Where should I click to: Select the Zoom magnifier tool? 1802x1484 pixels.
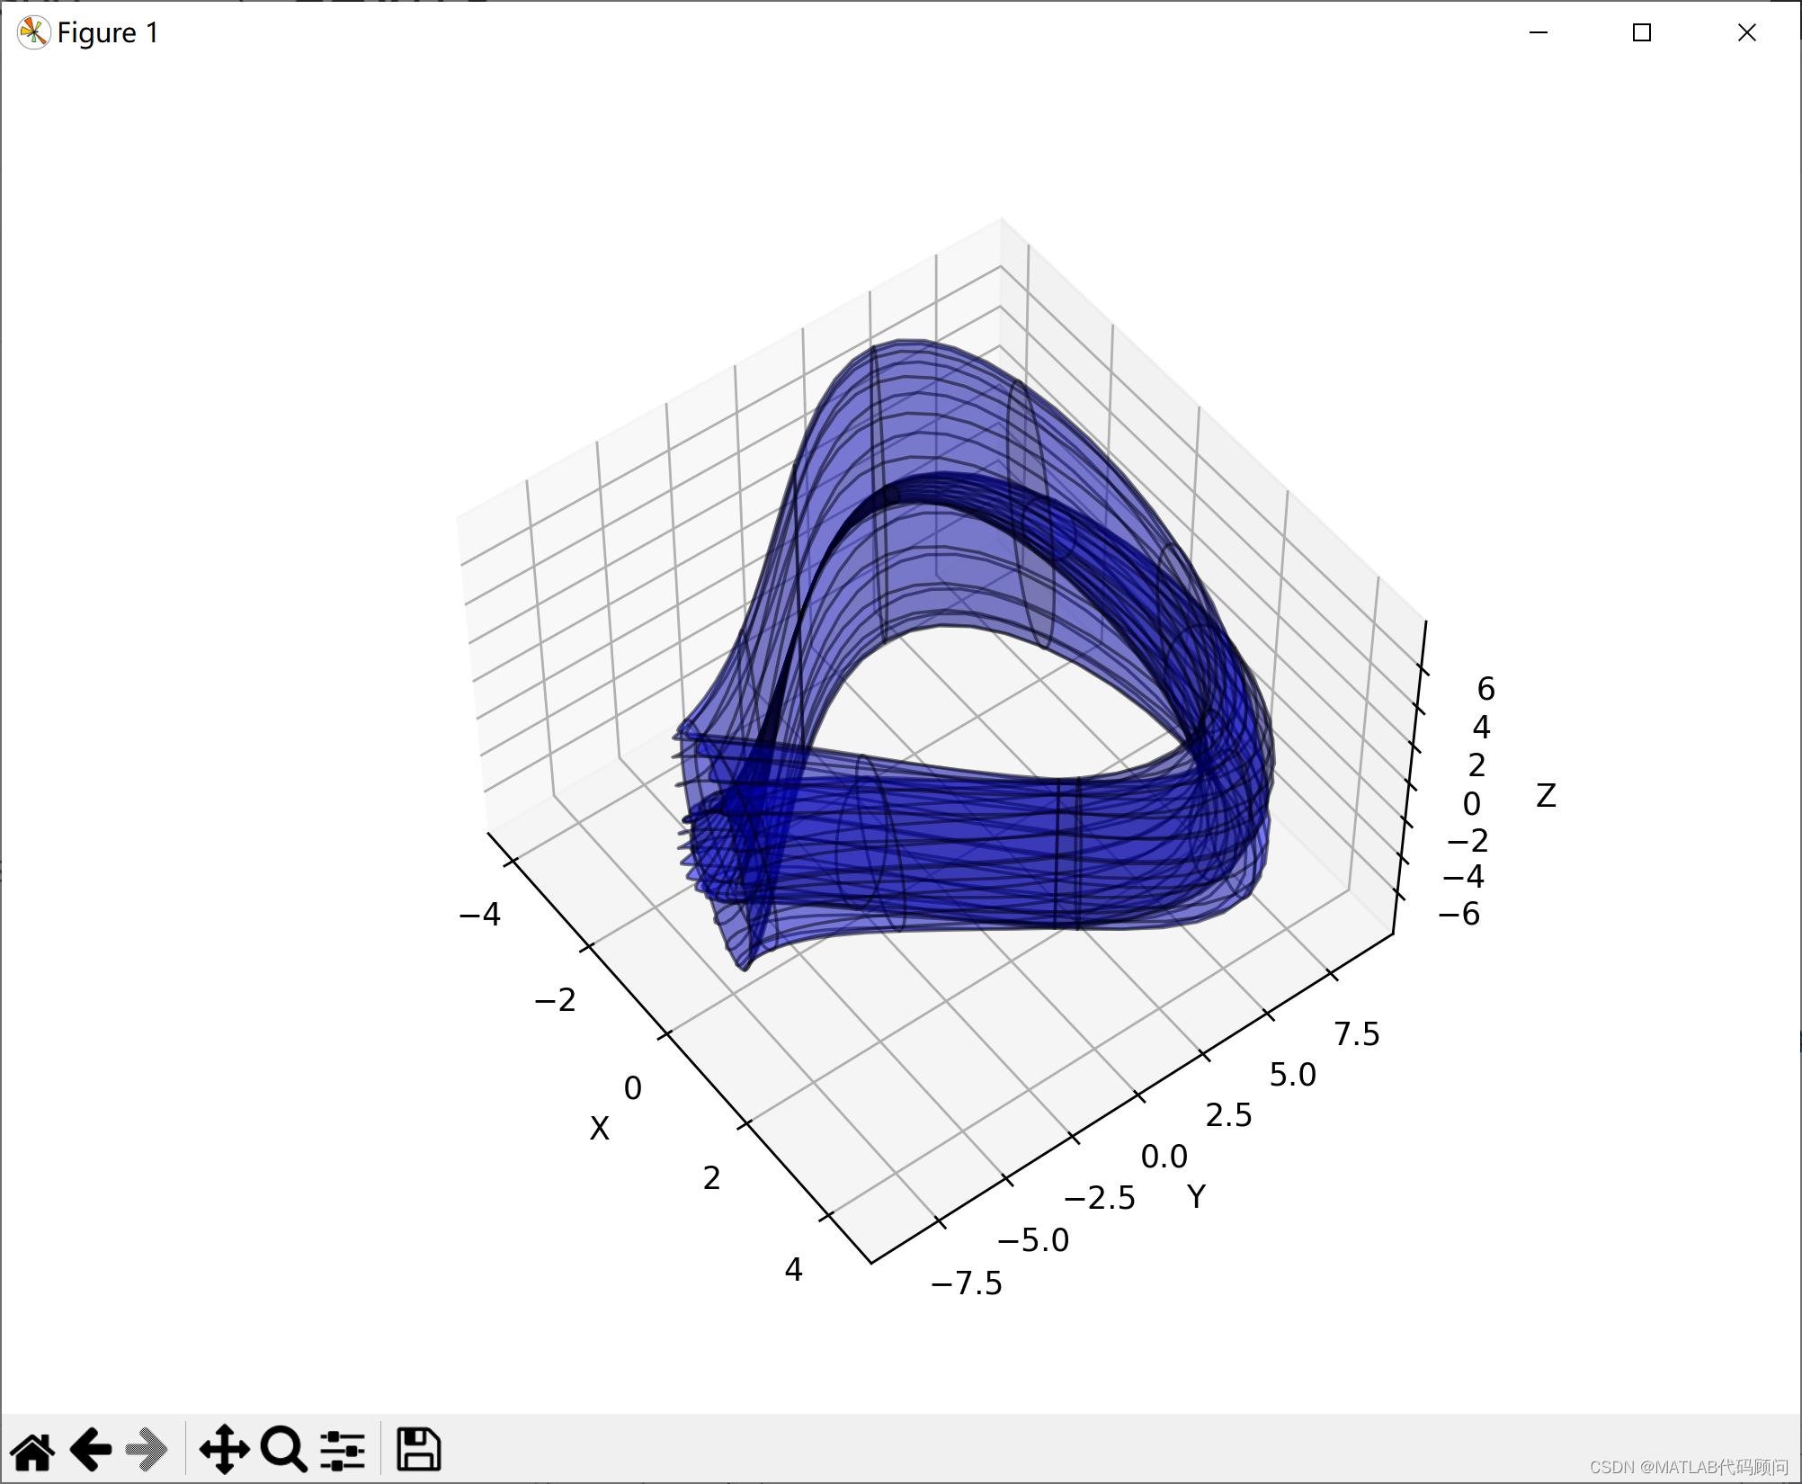tap(283, 1449)
